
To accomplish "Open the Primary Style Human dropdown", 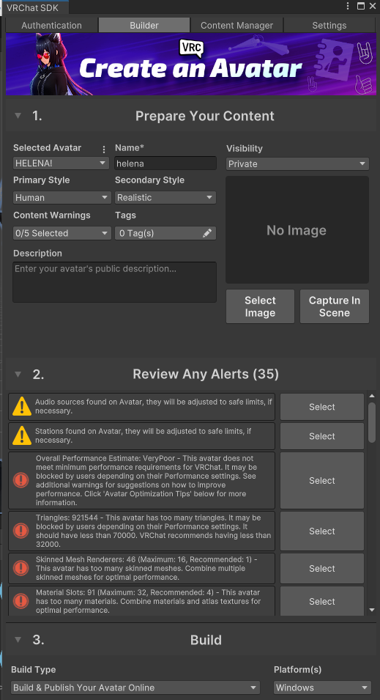I will 62,197.
